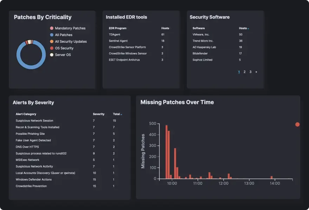Click the All Security Updates orange dot
Image resolution: width=309 pixels, height=210 pixels.
pos(52,42)
